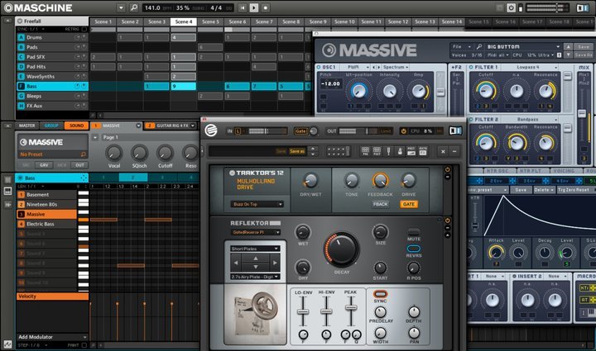Click the restart-to-beginning transport button
Image resolution: width=596 pixels, height=351 pixels.
(243, 7)
